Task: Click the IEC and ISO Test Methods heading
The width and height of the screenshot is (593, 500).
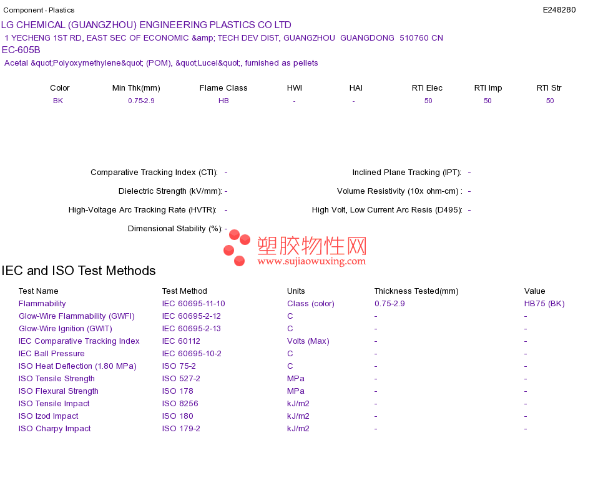Action: (x=79, y=271)
